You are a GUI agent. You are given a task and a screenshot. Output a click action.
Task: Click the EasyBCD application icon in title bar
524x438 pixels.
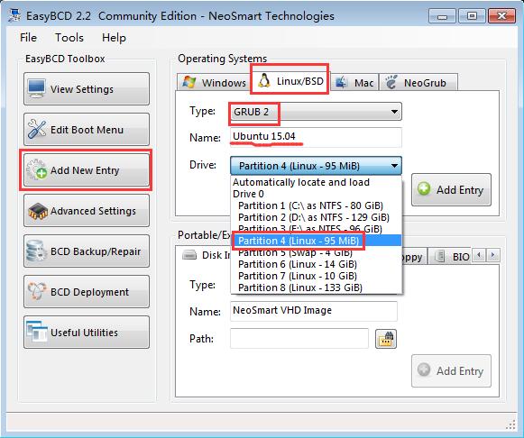point(14,15)
